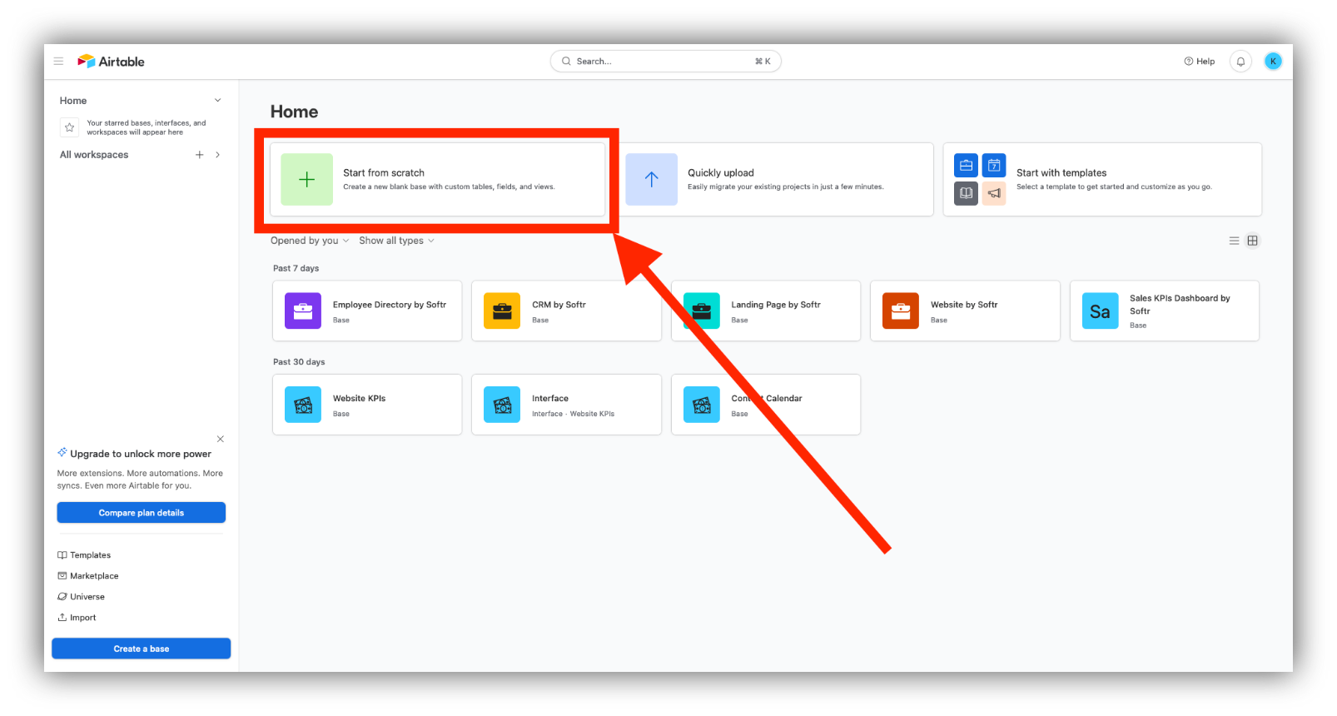Open Templates in sidebar

click(x=84, y=555)
